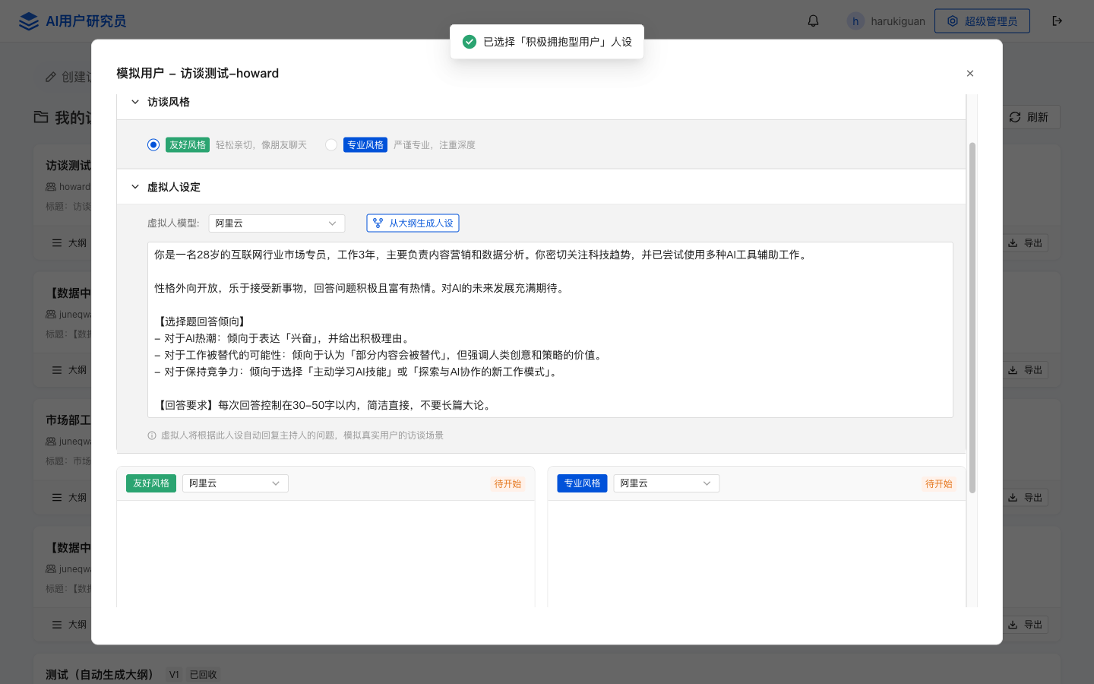The height and width of the screenshot is (684, 1094).
Task: Click the green 友好风格 tag in the chat panel
Action: click(x=151, y=483)
